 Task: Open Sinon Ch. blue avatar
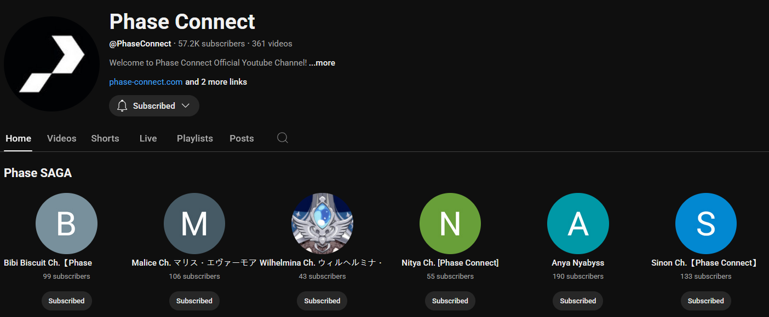click(705, 224)
